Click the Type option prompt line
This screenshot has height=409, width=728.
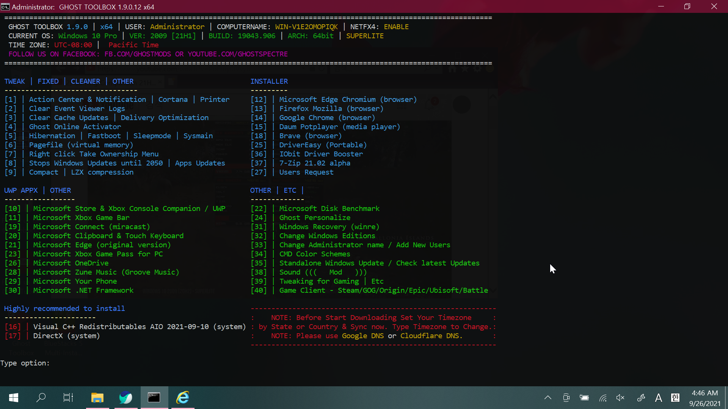click(x=25, y=363)
